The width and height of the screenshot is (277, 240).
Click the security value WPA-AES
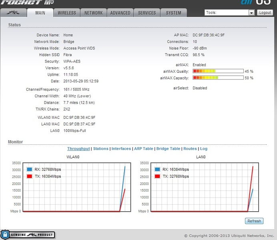coord(72,61)
